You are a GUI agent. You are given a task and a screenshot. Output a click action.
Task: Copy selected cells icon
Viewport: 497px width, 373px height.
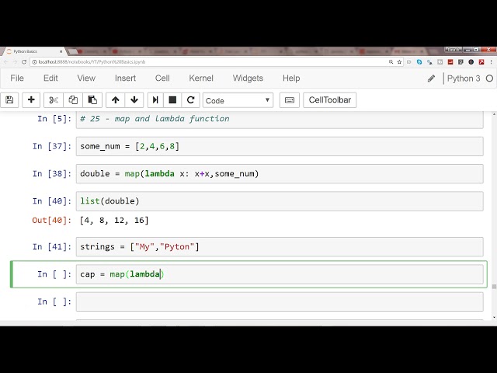point(73,100)
